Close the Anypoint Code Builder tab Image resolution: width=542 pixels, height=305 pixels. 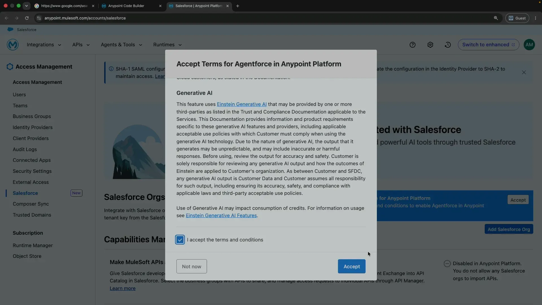(x=160, y=6)
